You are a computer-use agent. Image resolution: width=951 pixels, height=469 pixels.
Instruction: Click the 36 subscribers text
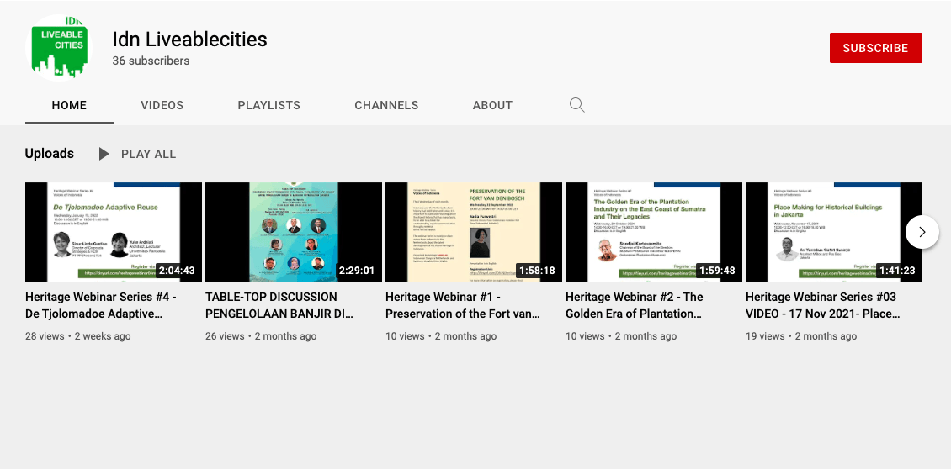tap(151, 61)
